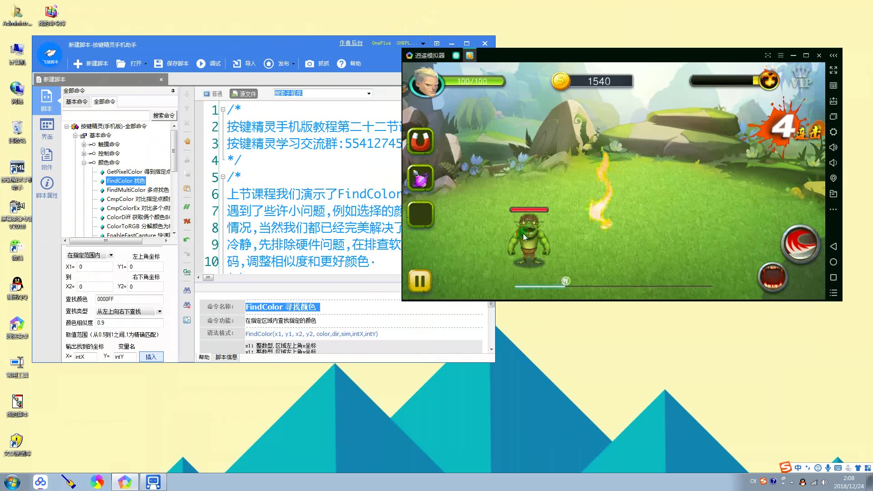Screen dimensions: 873x491
Task: Click the Go (goto line) toolbar icon
Action: (x=187, y=271)
